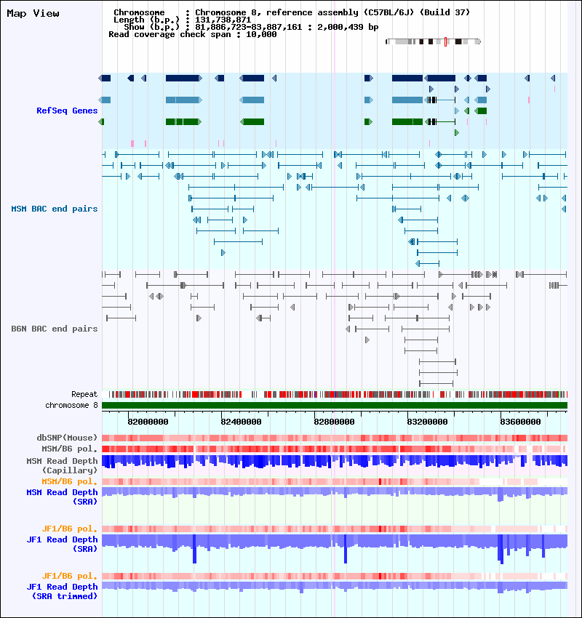The image size is (582, 618).
Task: Click the 82800000 axis position label
Action: 334,422
